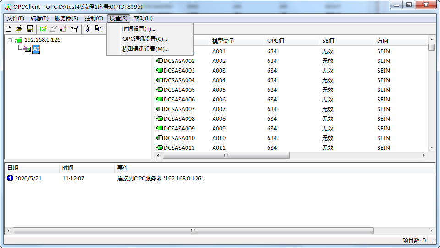Click the 方向 column header
This screenshot has width=440, height=248.
point(382,41)
